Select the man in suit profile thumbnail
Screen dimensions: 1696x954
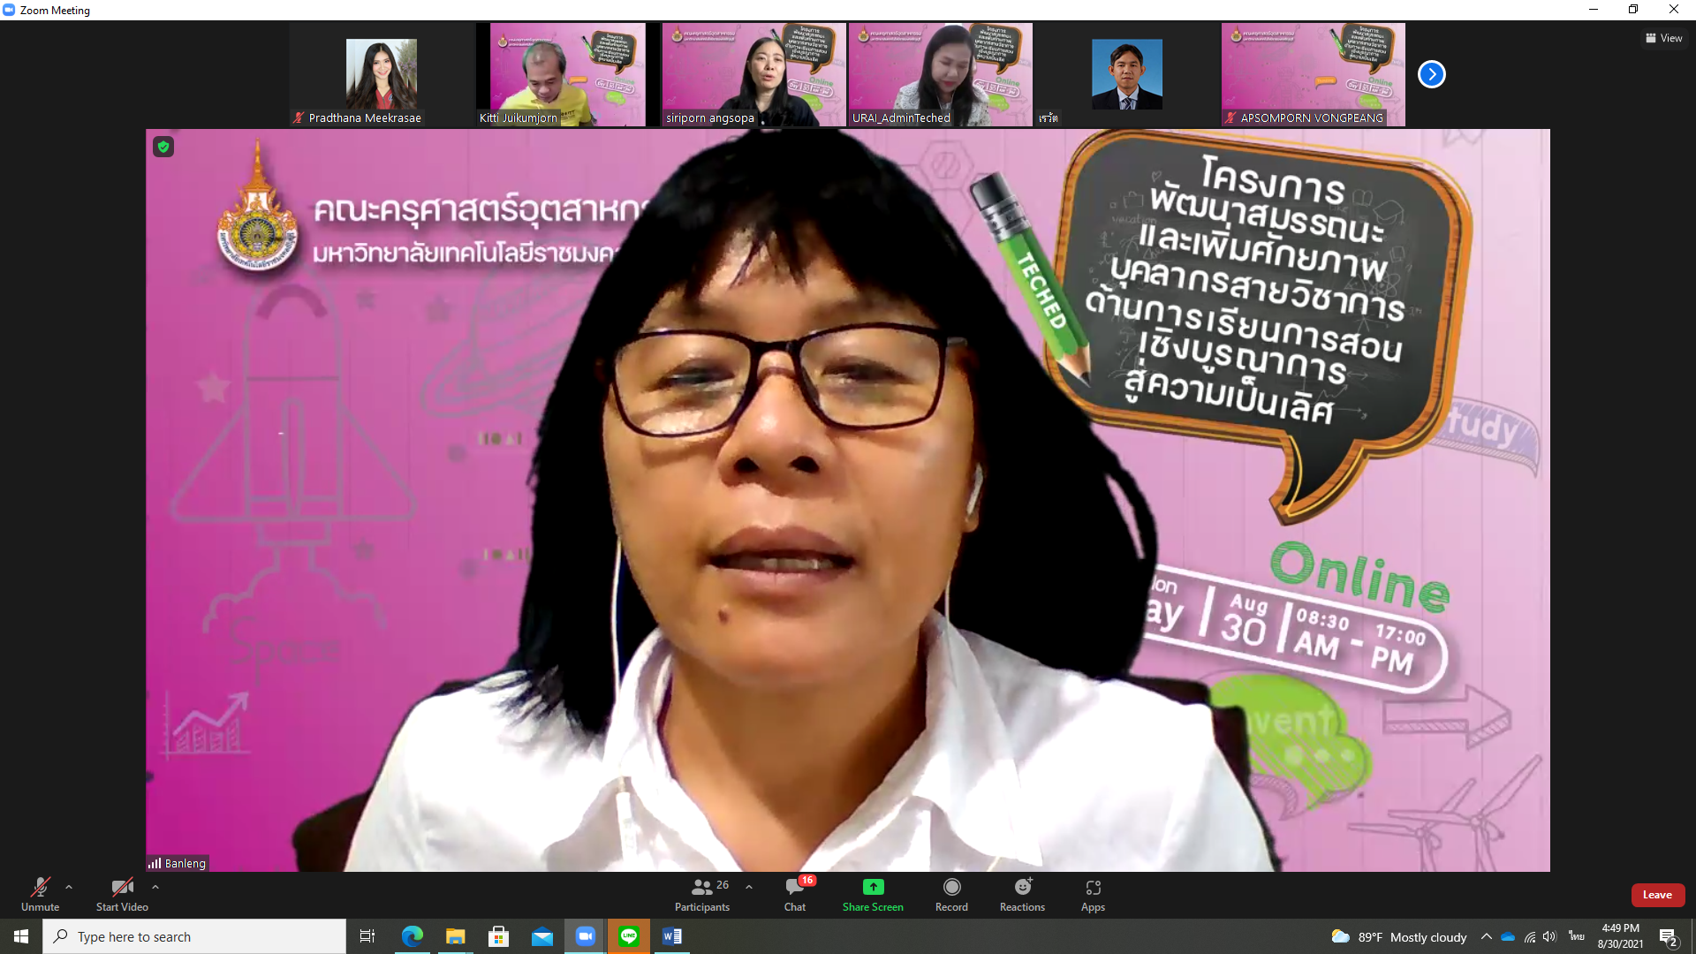point(1126,74)
